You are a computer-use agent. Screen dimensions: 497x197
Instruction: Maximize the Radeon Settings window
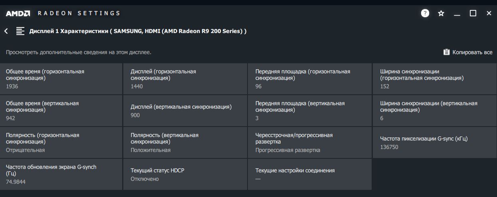(473, 13)
